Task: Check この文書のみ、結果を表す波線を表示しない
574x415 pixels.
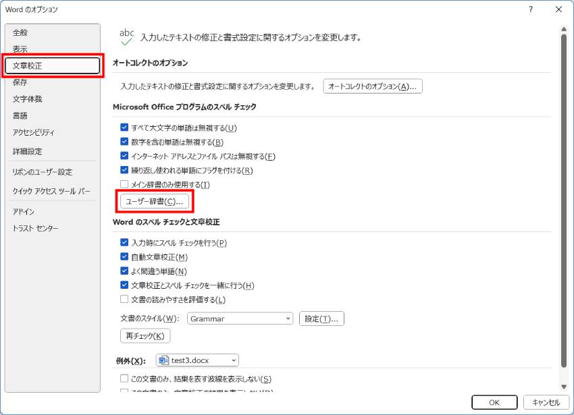Action: click(x=124, y=379)
